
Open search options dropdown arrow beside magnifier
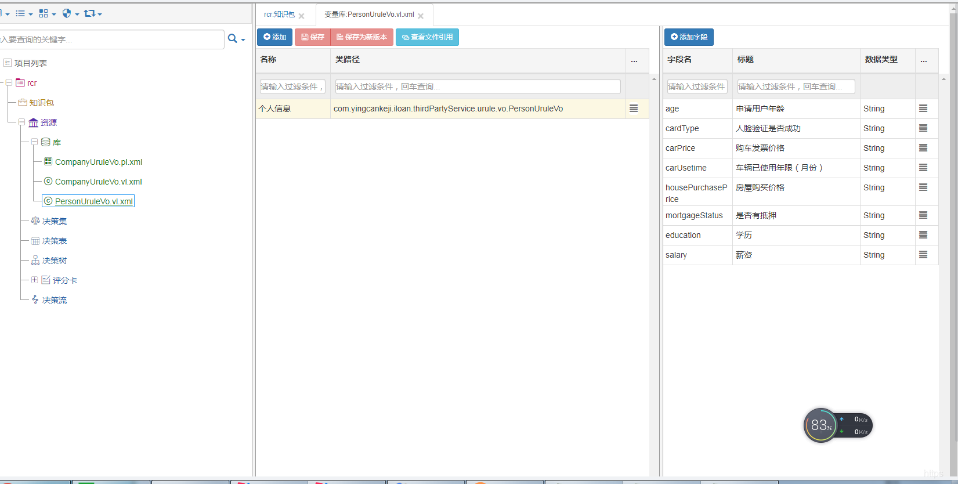pyautogui.click(x=243, y=40)
